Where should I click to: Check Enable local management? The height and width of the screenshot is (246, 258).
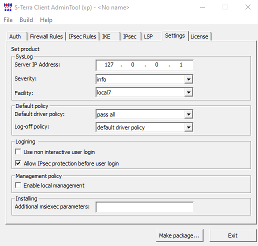click(x=18, y=185)
